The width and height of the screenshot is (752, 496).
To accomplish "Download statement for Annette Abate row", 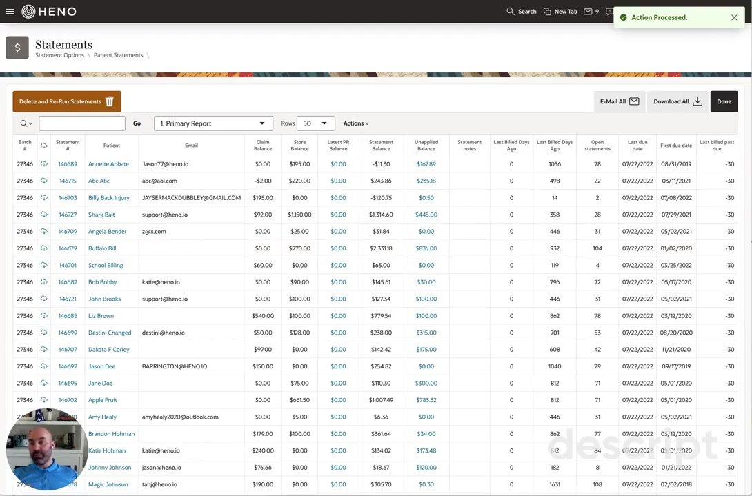I will [44, 164].
